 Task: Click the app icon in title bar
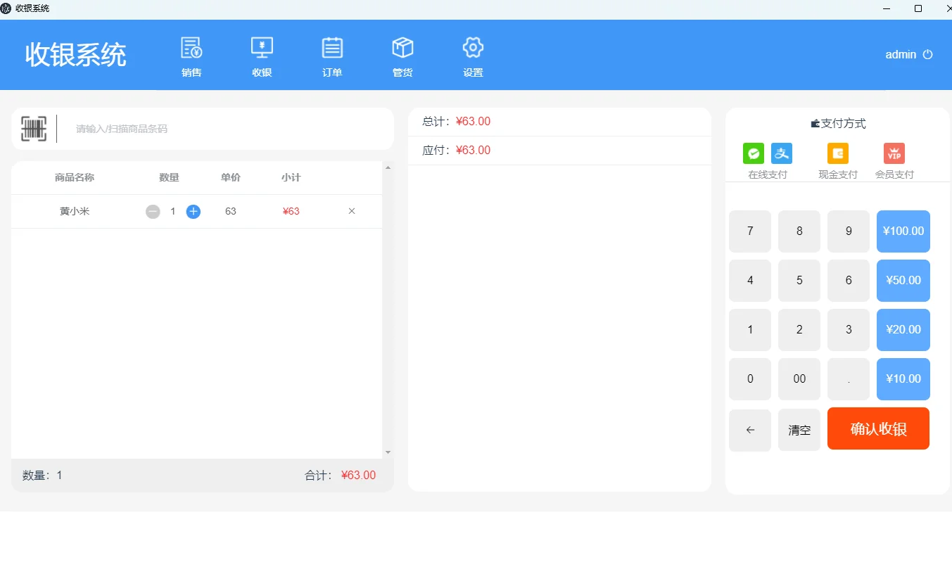[x=6, y=8]
